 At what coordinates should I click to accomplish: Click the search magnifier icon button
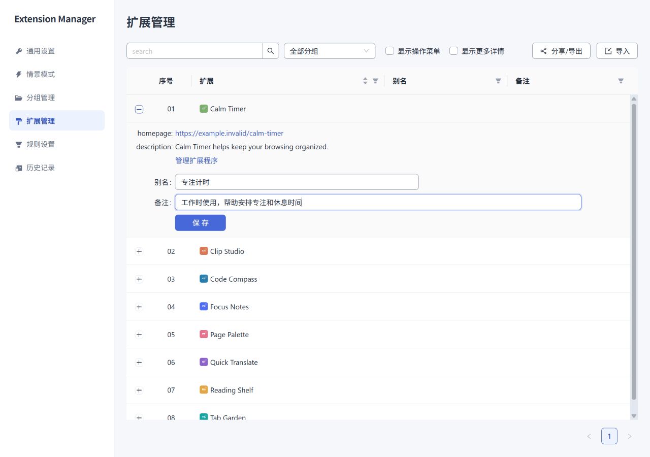(x=271, y=51)
